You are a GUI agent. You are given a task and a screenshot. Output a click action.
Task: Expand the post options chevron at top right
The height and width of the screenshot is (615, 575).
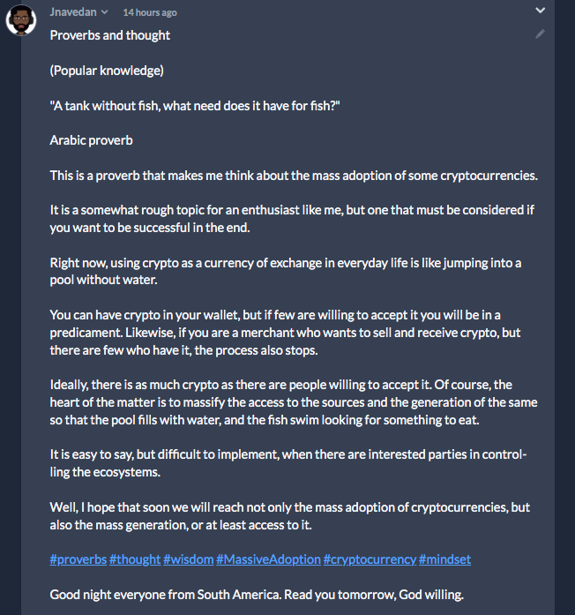[540, 11]
